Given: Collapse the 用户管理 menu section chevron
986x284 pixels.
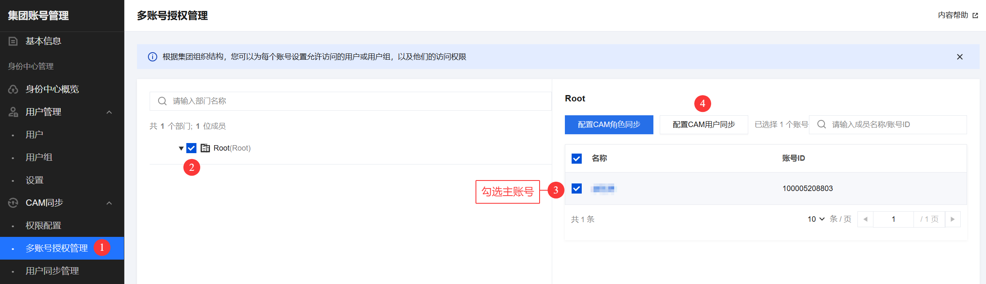Looking at the screenshot, I should coord(109,112).
